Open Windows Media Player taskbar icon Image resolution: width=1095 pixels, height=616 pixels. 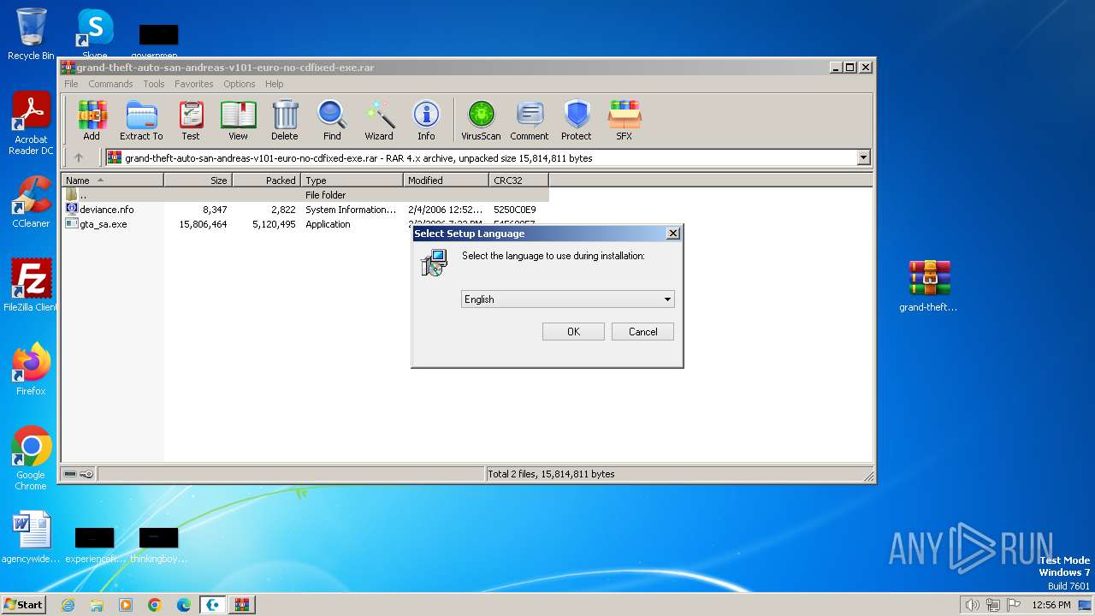[126, 605]
